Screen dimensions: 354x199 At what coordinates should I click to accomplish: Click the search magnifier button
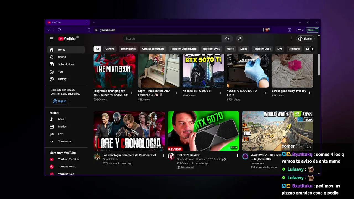coord(227,39)
